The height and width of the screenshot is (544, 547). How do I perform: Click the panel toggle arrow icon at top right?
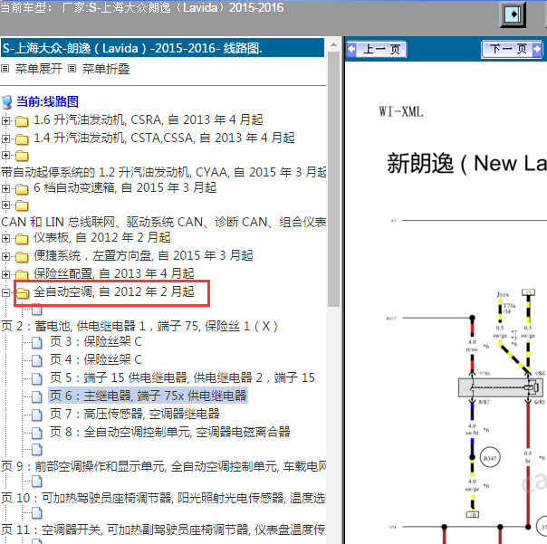pyautogui.click(x=513, y=14)
